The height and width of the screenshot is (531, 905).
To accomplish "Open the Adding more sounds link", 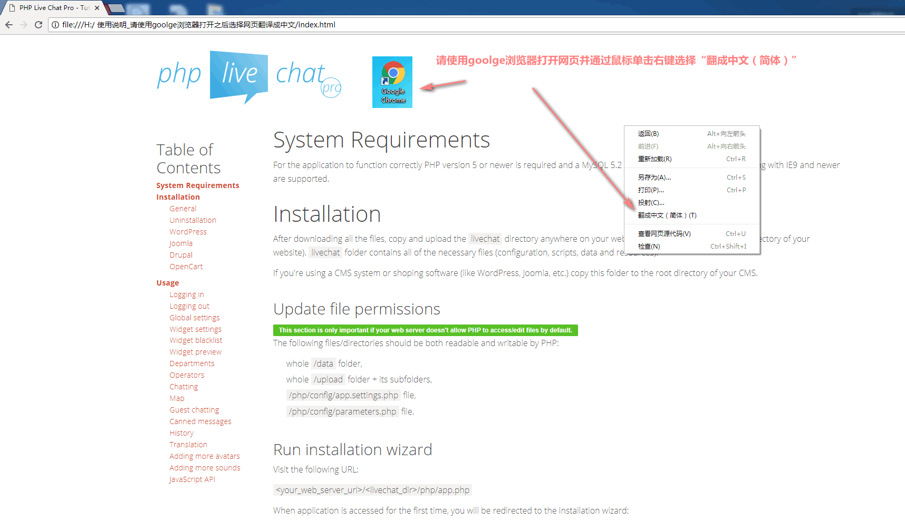I will (205, 468).
